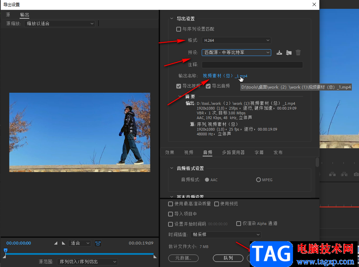Click the playhead marker on timeline
The height and width of the screenshot is (267, 359).
tap(6, 250)
